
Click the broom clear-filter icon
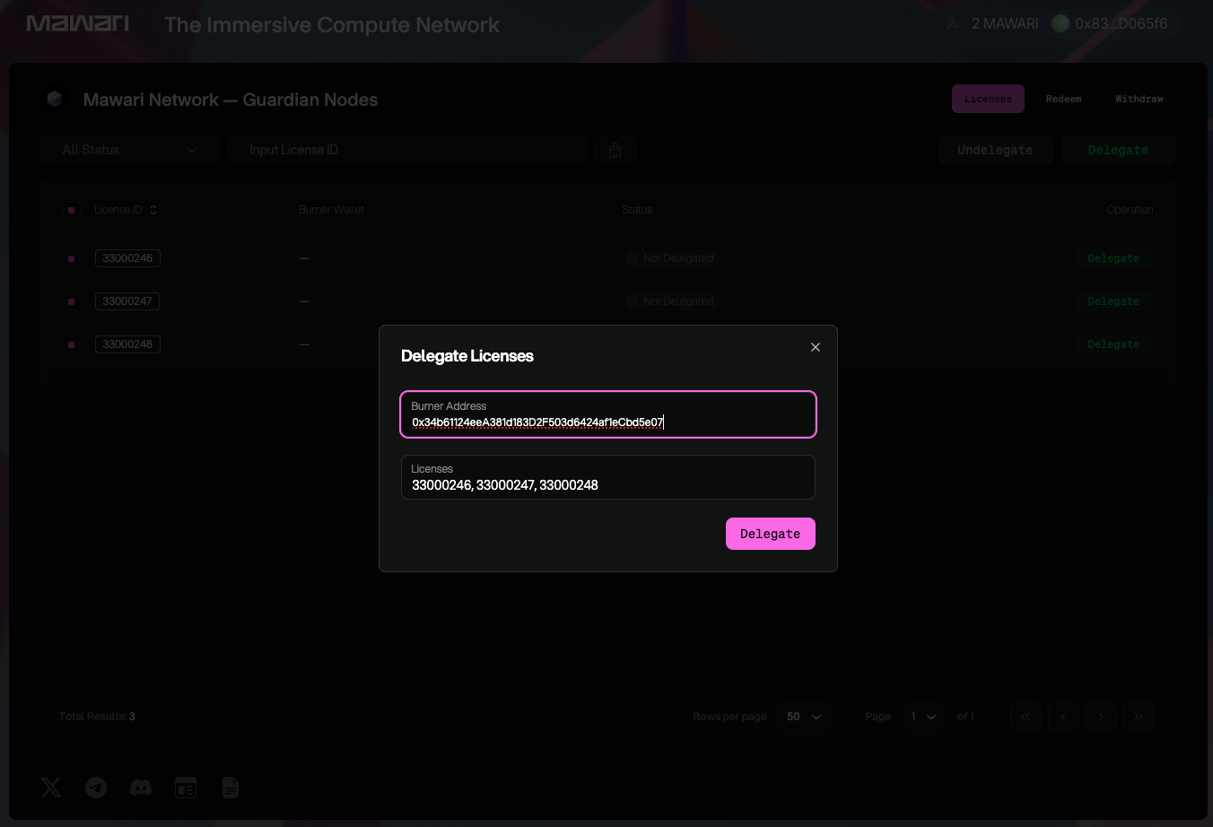[615, 150]
